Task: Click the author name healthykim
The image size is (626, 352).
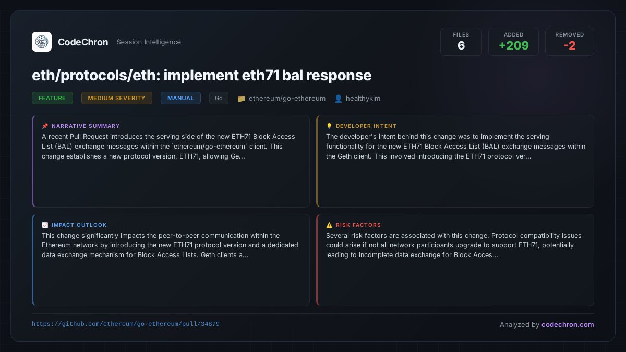Action: 363,99
